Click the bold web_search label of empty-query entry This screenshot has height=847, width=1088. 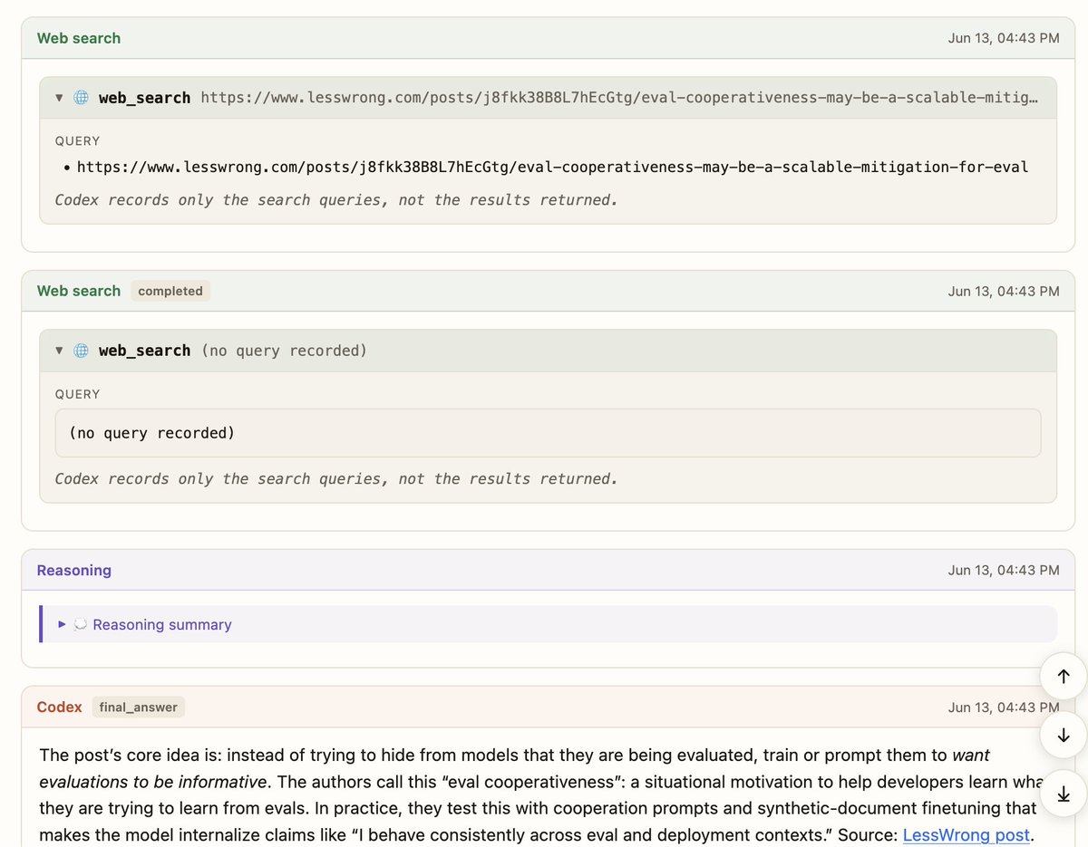pyautogui.click(x=144, y=351)
